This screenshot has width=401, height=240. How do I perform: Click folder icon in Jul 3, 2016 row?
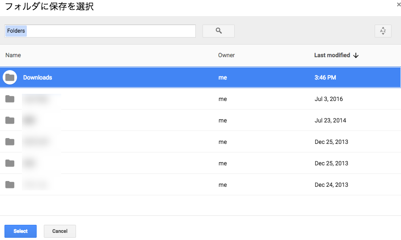[10, 99]
